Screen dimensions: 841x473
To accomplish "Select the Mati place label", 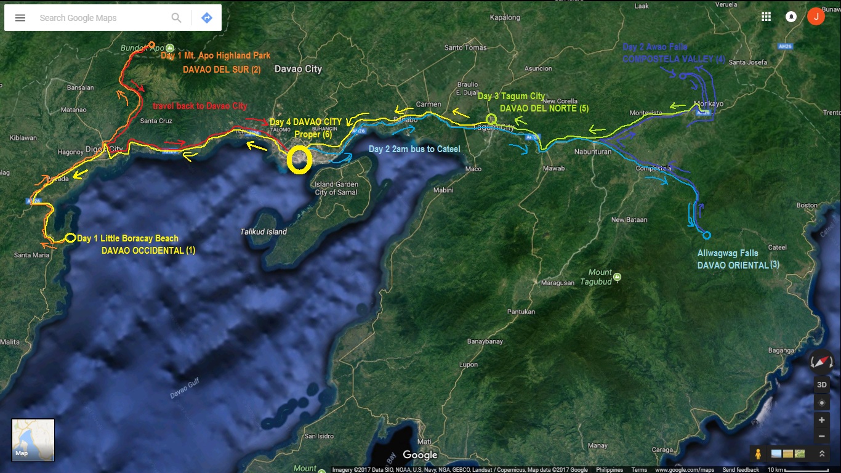I will tap(425, 442).
